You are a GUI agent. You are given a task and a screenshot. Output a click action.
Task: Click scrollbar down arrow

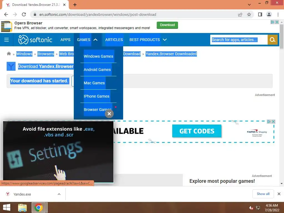tap(282, 184)
